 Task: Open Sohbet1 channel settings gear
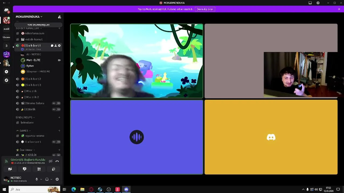tap(59, 46)
